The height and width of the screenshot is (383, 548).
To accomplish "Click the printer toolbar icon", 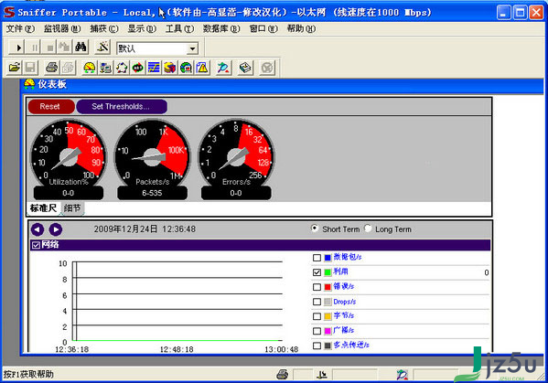I will (x=52, y=68).
